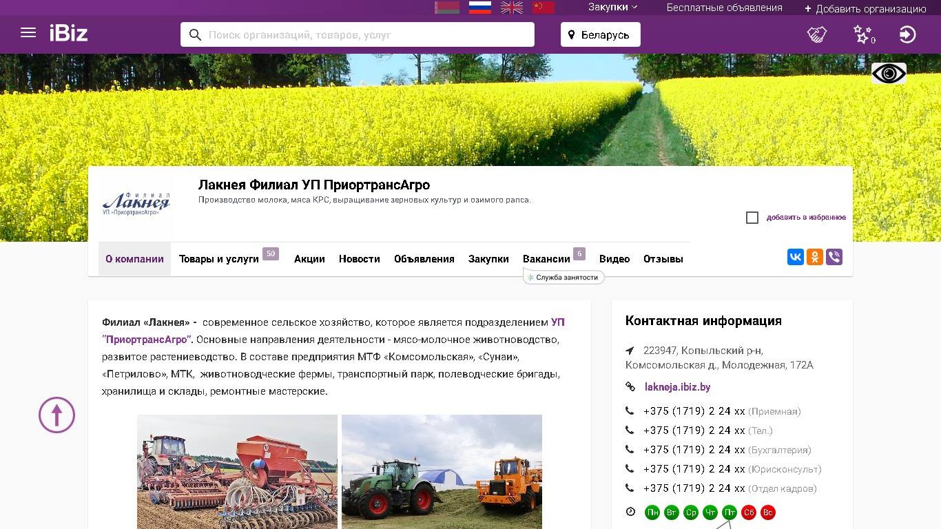The height and width of the screenshot is (529, 941).
Task: Click the login arrow icon
Action: coord(908,34)
